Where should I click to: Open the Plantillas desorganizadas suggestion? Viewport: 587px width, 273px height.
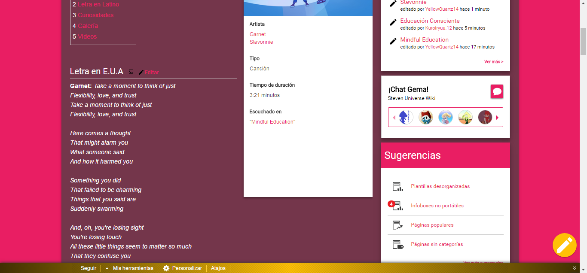pos(440,186)
